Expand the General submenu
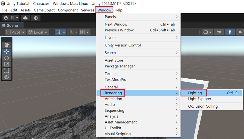This screenshot has height=139, width=244. tap(138, 87)
